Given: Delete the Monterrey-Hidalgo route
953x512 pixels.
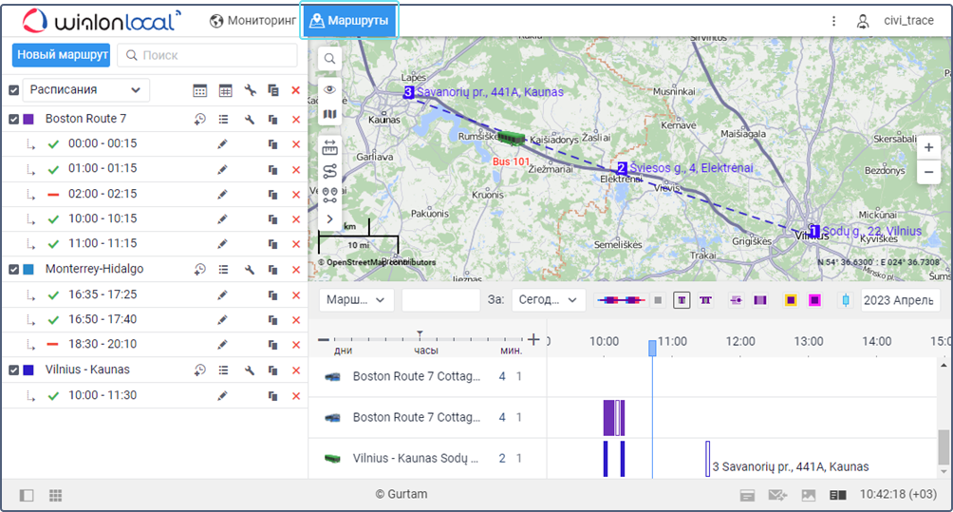Looking at the screenshot, I should [x=295, y=269].
